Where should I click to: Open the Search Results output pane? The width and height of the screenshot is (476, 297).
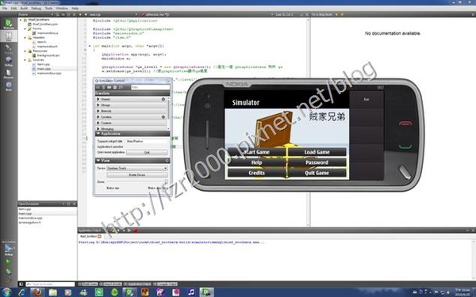pyautogui.click(x=111, y=284)
